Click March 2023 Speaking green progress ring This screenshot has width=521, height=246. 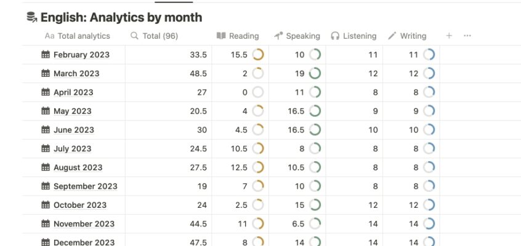point(315,74)
